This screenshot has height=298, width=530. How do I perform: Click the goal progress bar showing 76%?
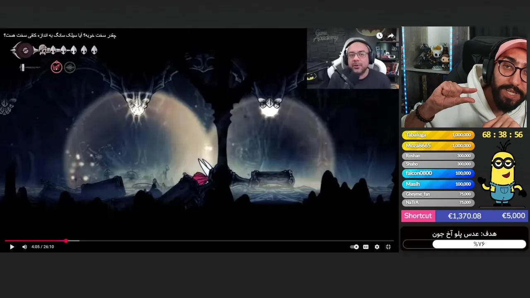(x=464, y=244)
